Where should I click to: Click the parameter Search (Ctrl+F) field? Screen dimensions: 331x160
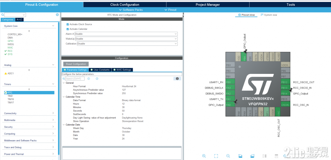click(75, 79)
